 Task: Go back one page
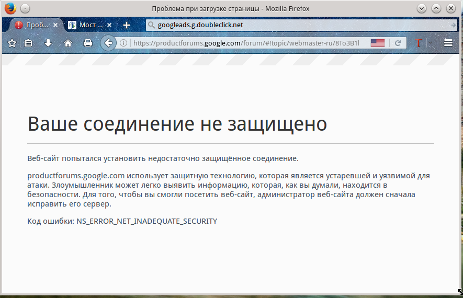point(108,43)
